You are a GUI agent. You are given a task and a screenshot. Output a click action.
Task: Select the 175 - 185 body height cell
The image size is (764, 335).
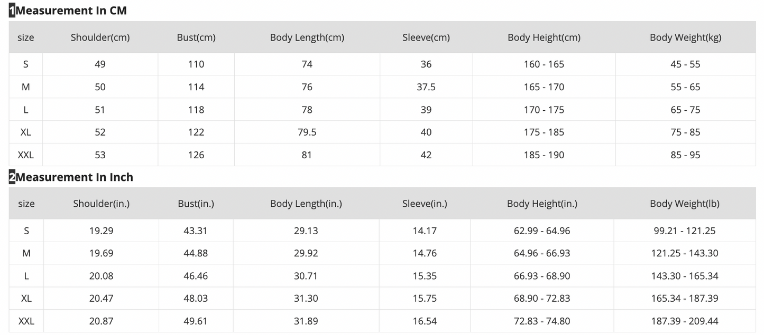pyautogui.click(x=544, y=132)
